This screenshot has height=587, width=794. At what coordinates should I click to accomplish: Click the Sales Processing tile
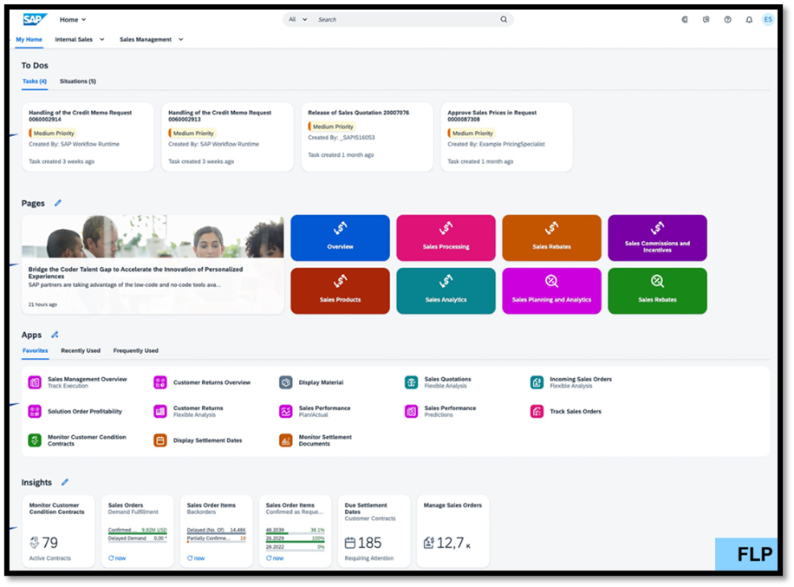[446, 238]
